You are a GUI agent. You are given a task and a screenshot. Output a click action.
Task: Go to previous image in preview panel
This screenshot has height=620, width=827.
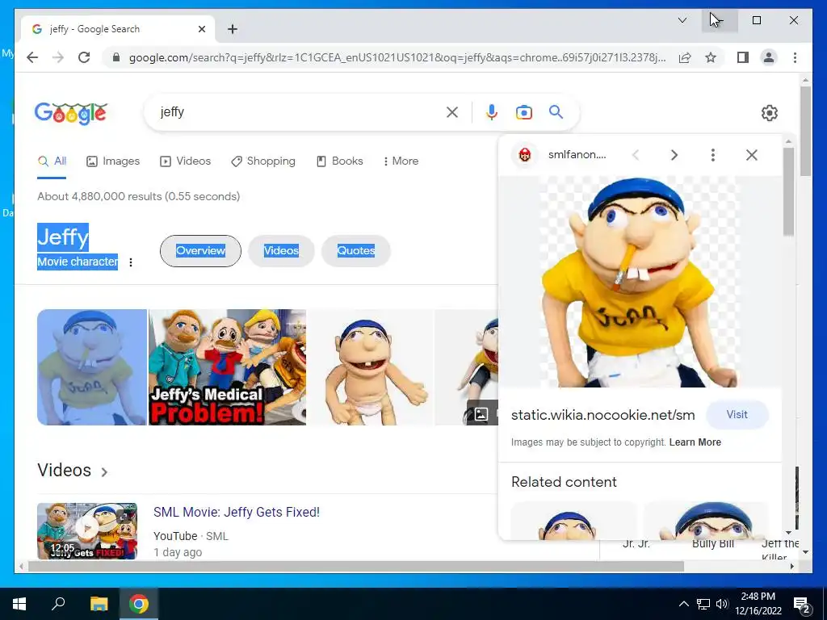pos(636,155)
